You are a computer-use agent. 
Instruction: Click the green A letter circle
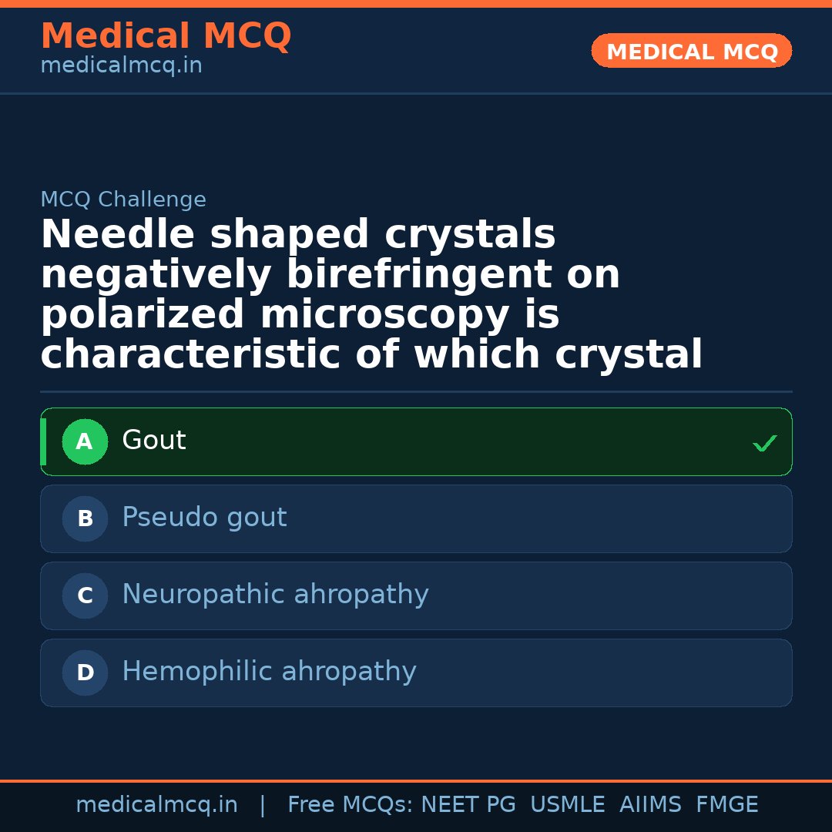point(85,442)
